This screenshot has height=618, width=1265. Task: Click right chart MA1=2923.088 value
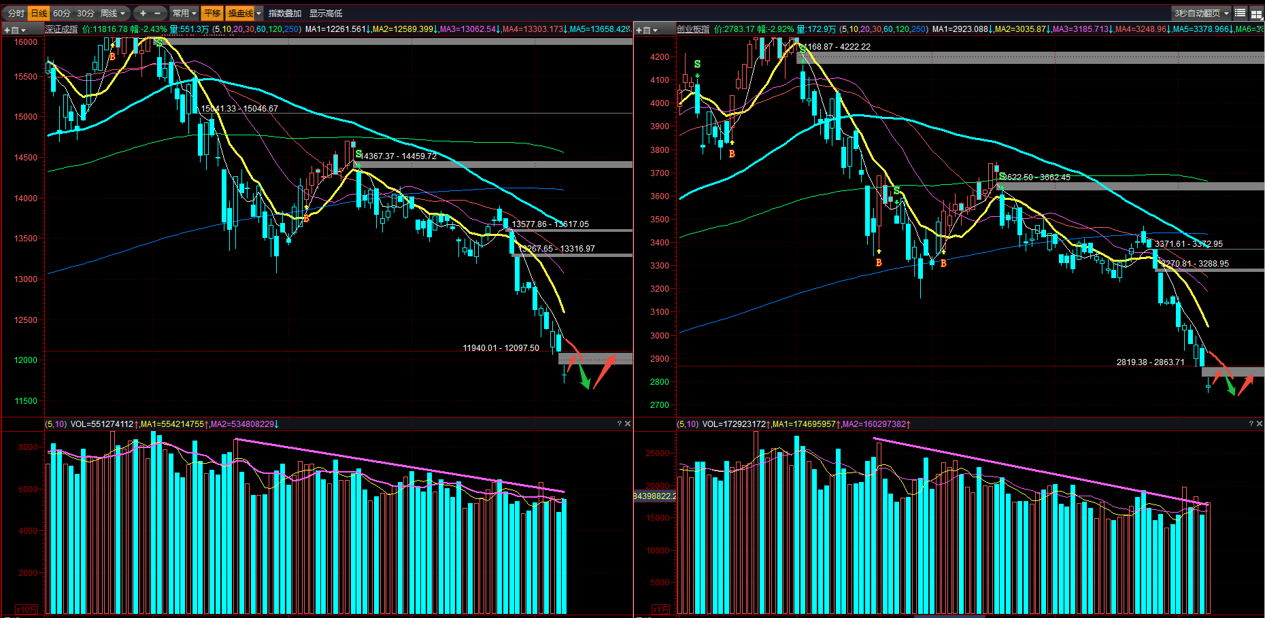tap(962, 29)
